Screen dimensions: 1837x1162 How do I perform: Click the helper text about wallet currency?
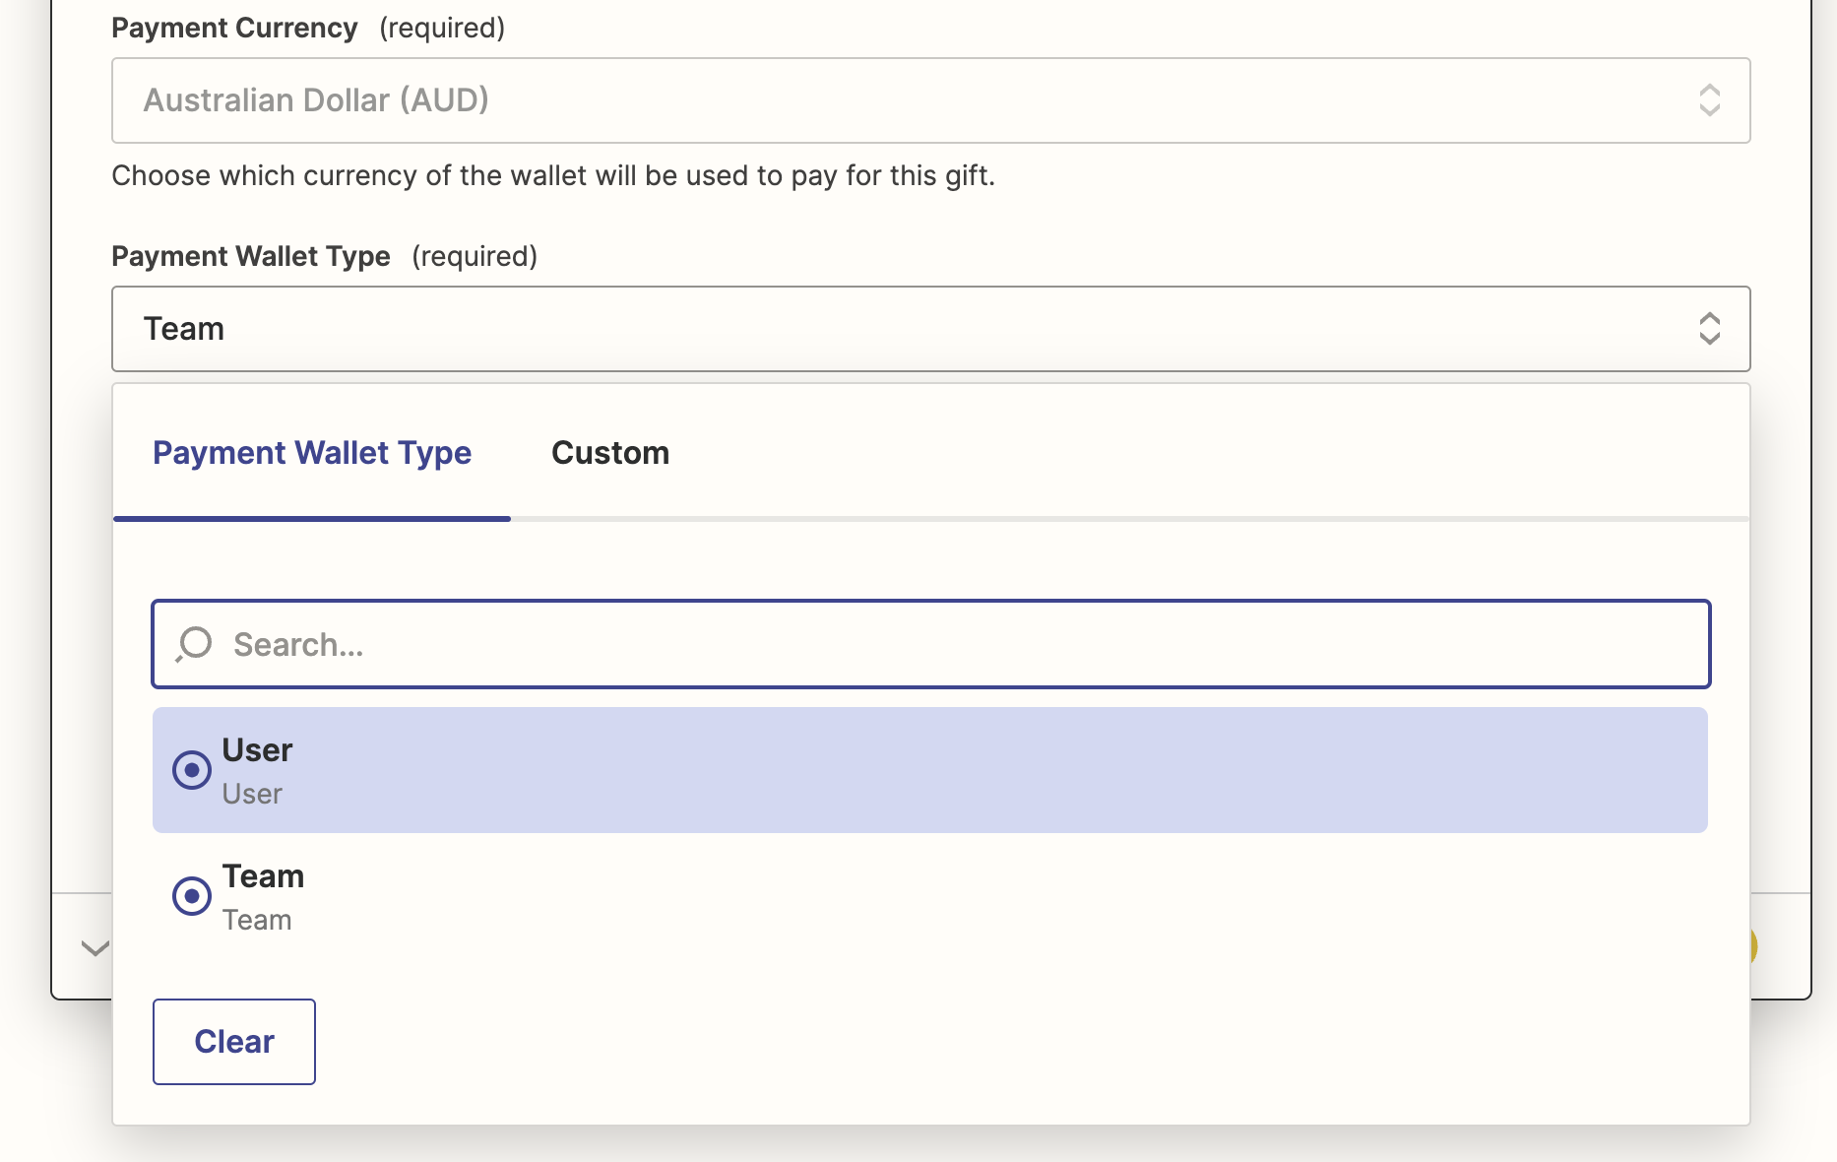click(553, 175)
